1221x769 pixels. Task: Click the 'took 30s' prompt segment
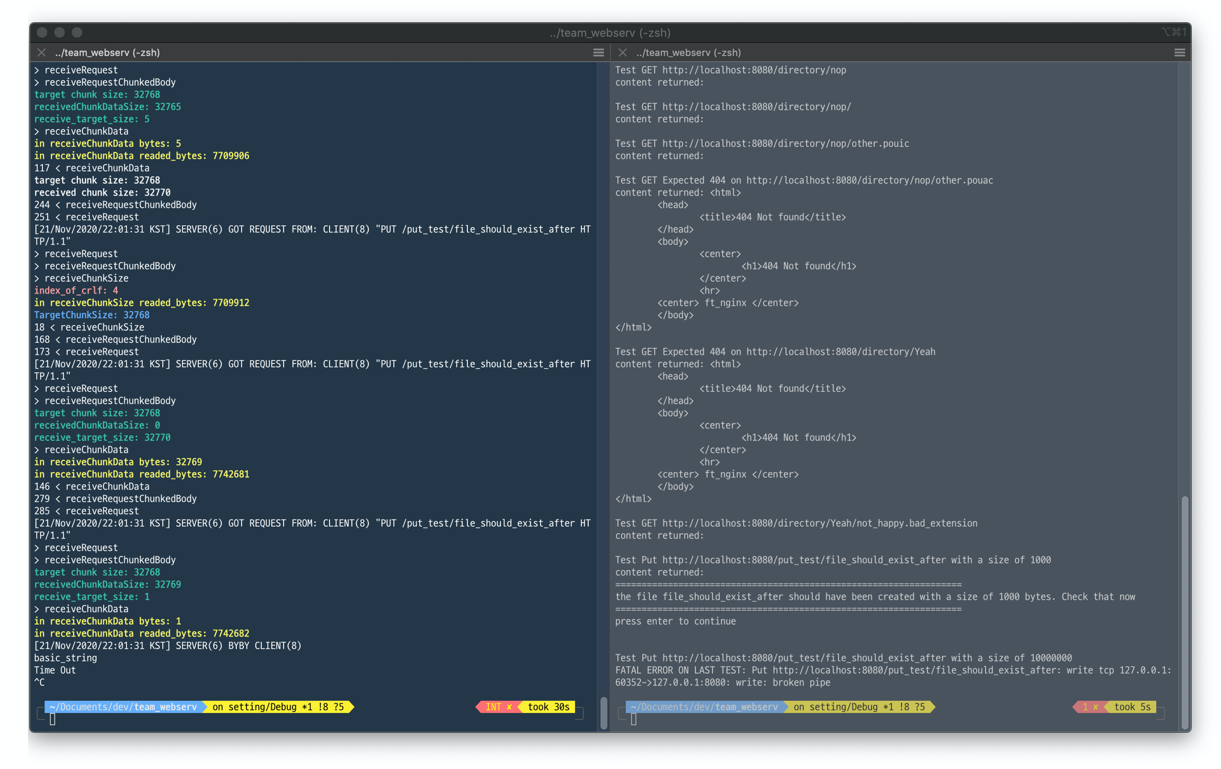548,706
